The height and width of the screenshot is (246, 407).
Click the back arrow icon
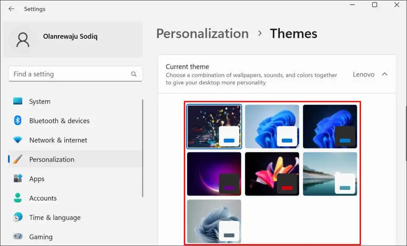pyautogui.click(x=12, y=9)
